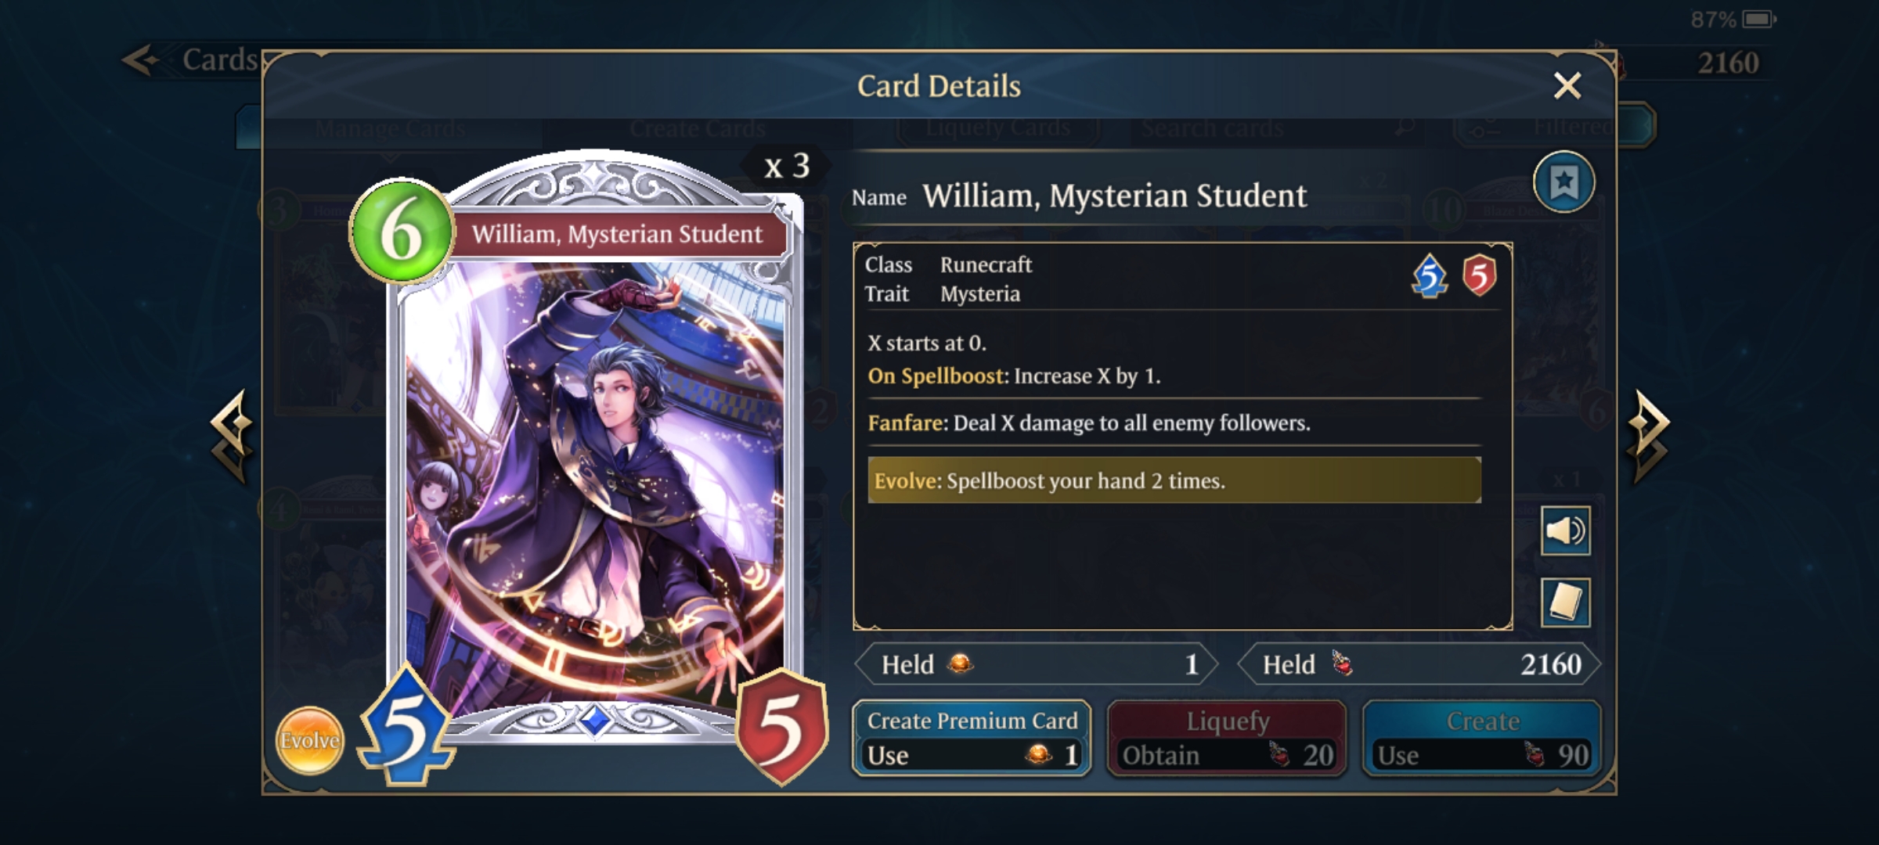This screenshot has height=845, width=1879.
Task: Go to the previous card arrow
Action: coord(233,436)
